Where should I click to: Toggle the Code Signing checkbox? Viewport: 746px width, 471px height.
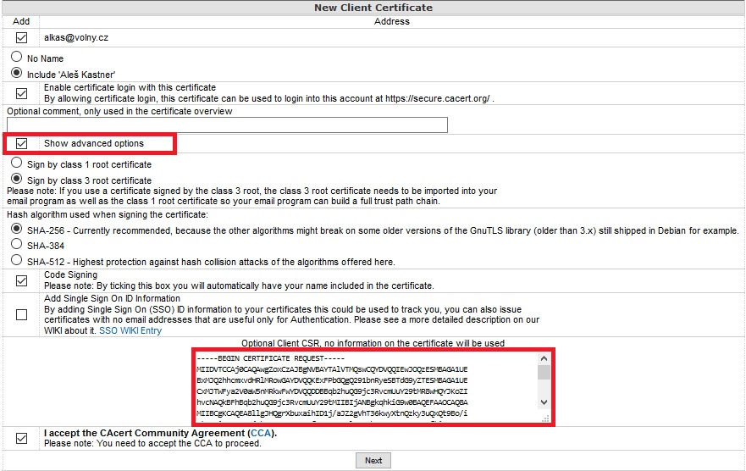(21, 280)
